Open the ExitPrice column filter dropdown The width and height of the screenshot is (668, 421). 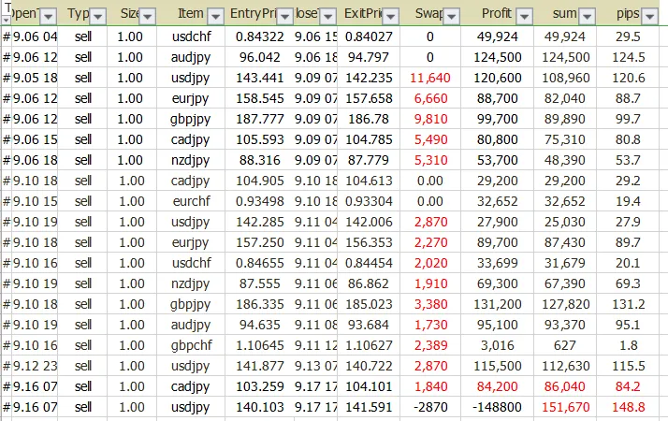pyautogui.click(x=391, y=17)
